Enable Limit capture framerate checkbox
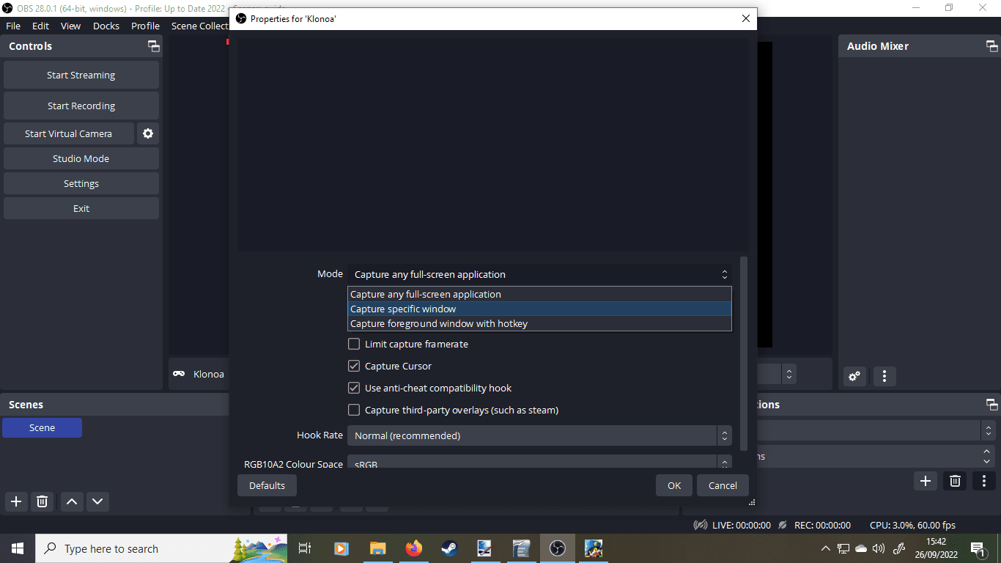Image resolution: width=1001 pixels, height=563 pixels. [354, 344]
